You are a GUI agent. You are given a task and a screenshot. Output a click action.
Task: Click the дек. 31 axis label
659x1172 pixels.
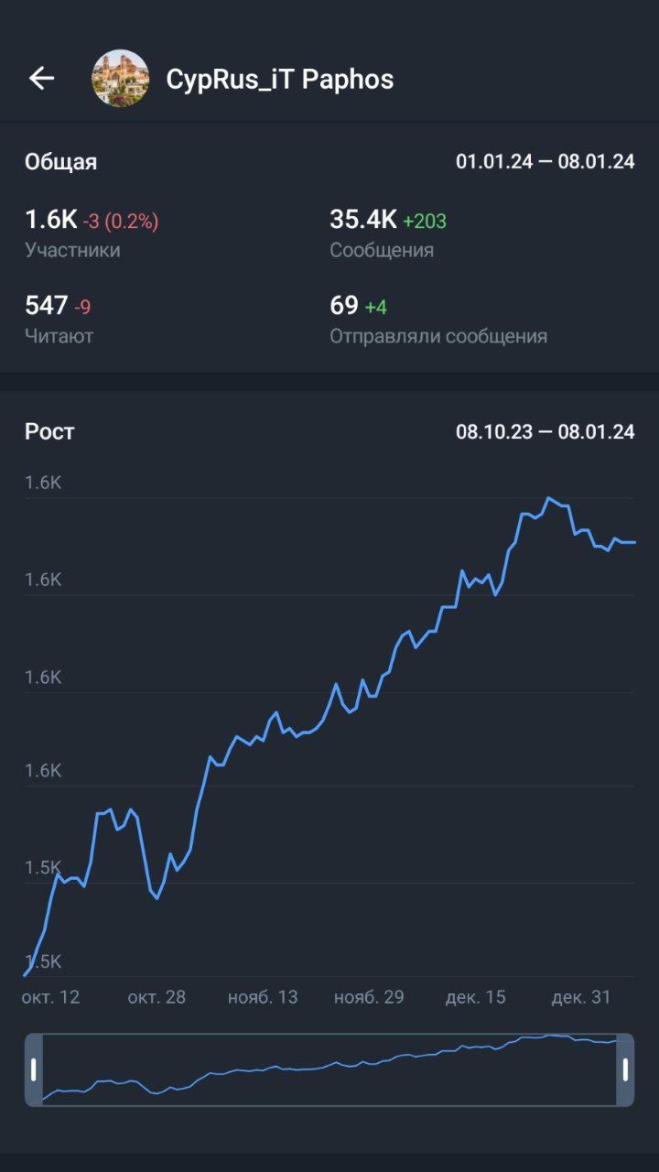click(x=580, y=997)
